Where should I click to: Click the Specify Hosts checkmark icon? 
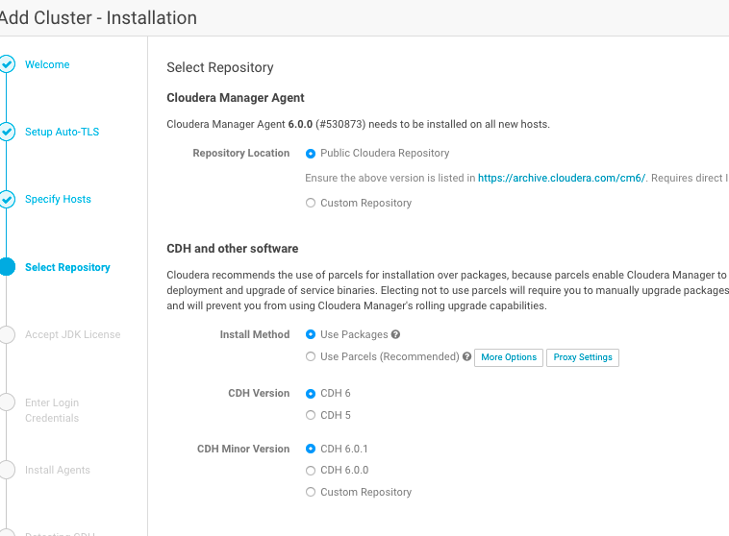[x=7, y=200]
